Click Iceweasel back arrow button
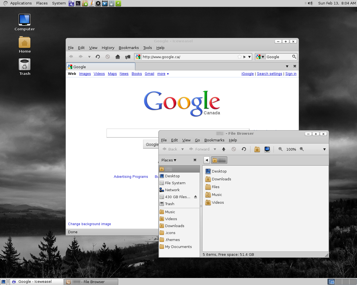This screenshot has width=357, height=285. click(71, 57)
